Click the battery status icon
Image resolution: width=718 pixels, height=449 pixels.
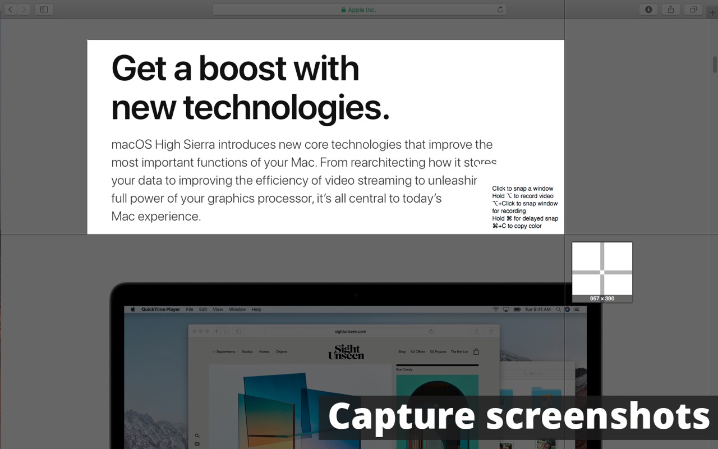click(x=517, y=309)
